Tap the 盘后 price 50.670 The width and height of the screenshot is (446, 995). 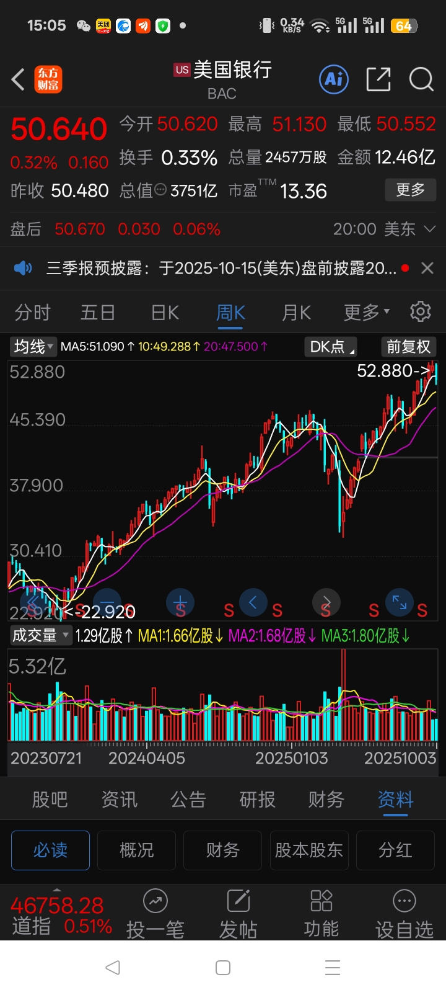pyautogui.click(x=80, y=229)
